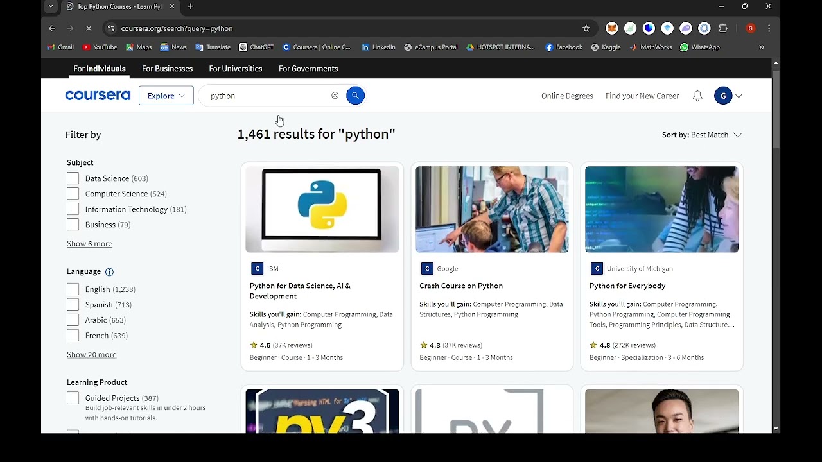
Task: Click the Language info icon
Action: tap(109, 272)
